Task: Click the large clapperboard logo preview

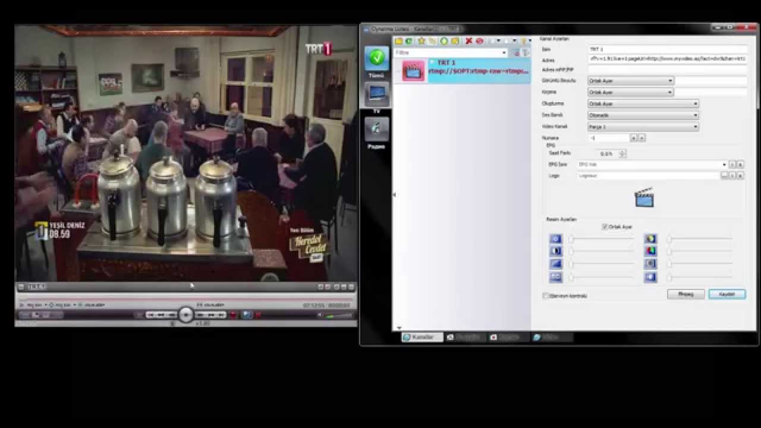Action: [644, 197]
